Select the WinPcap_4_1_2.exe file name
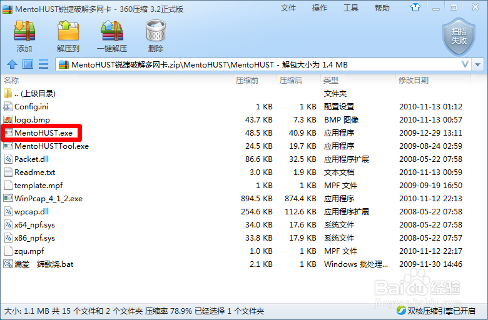 coord(49,198)
